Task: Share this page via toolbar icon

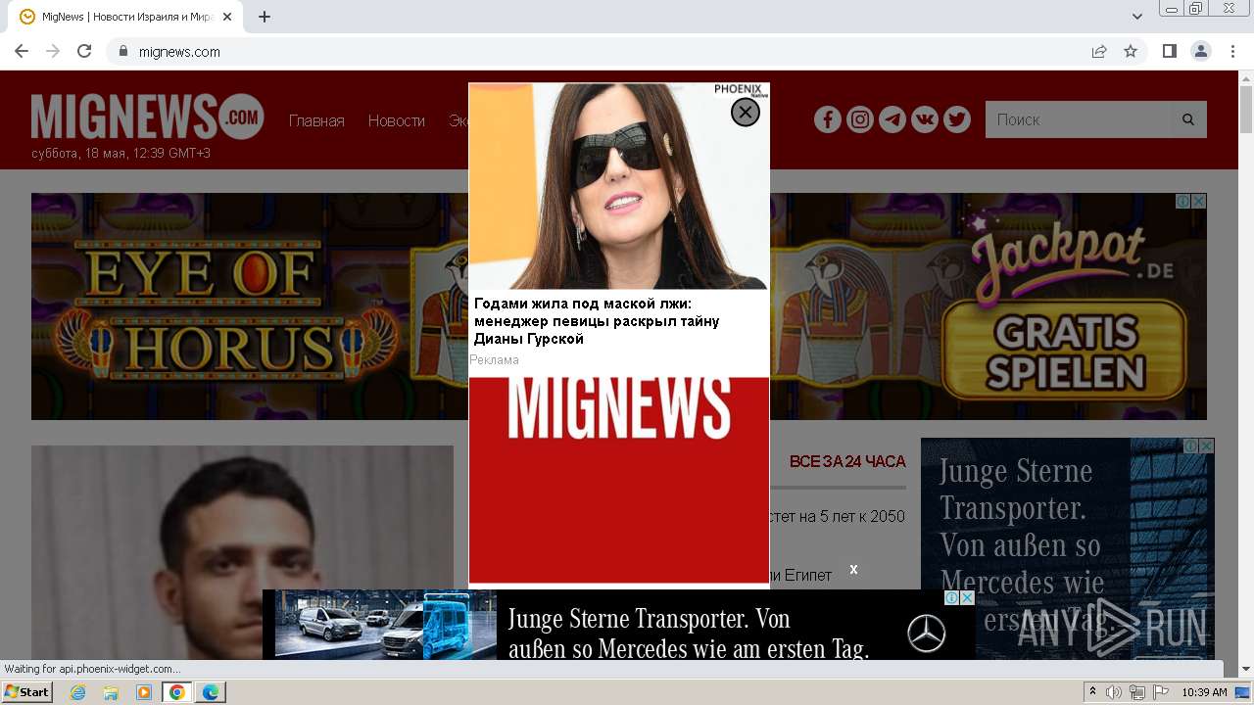Action: (x=1099, y=51)
